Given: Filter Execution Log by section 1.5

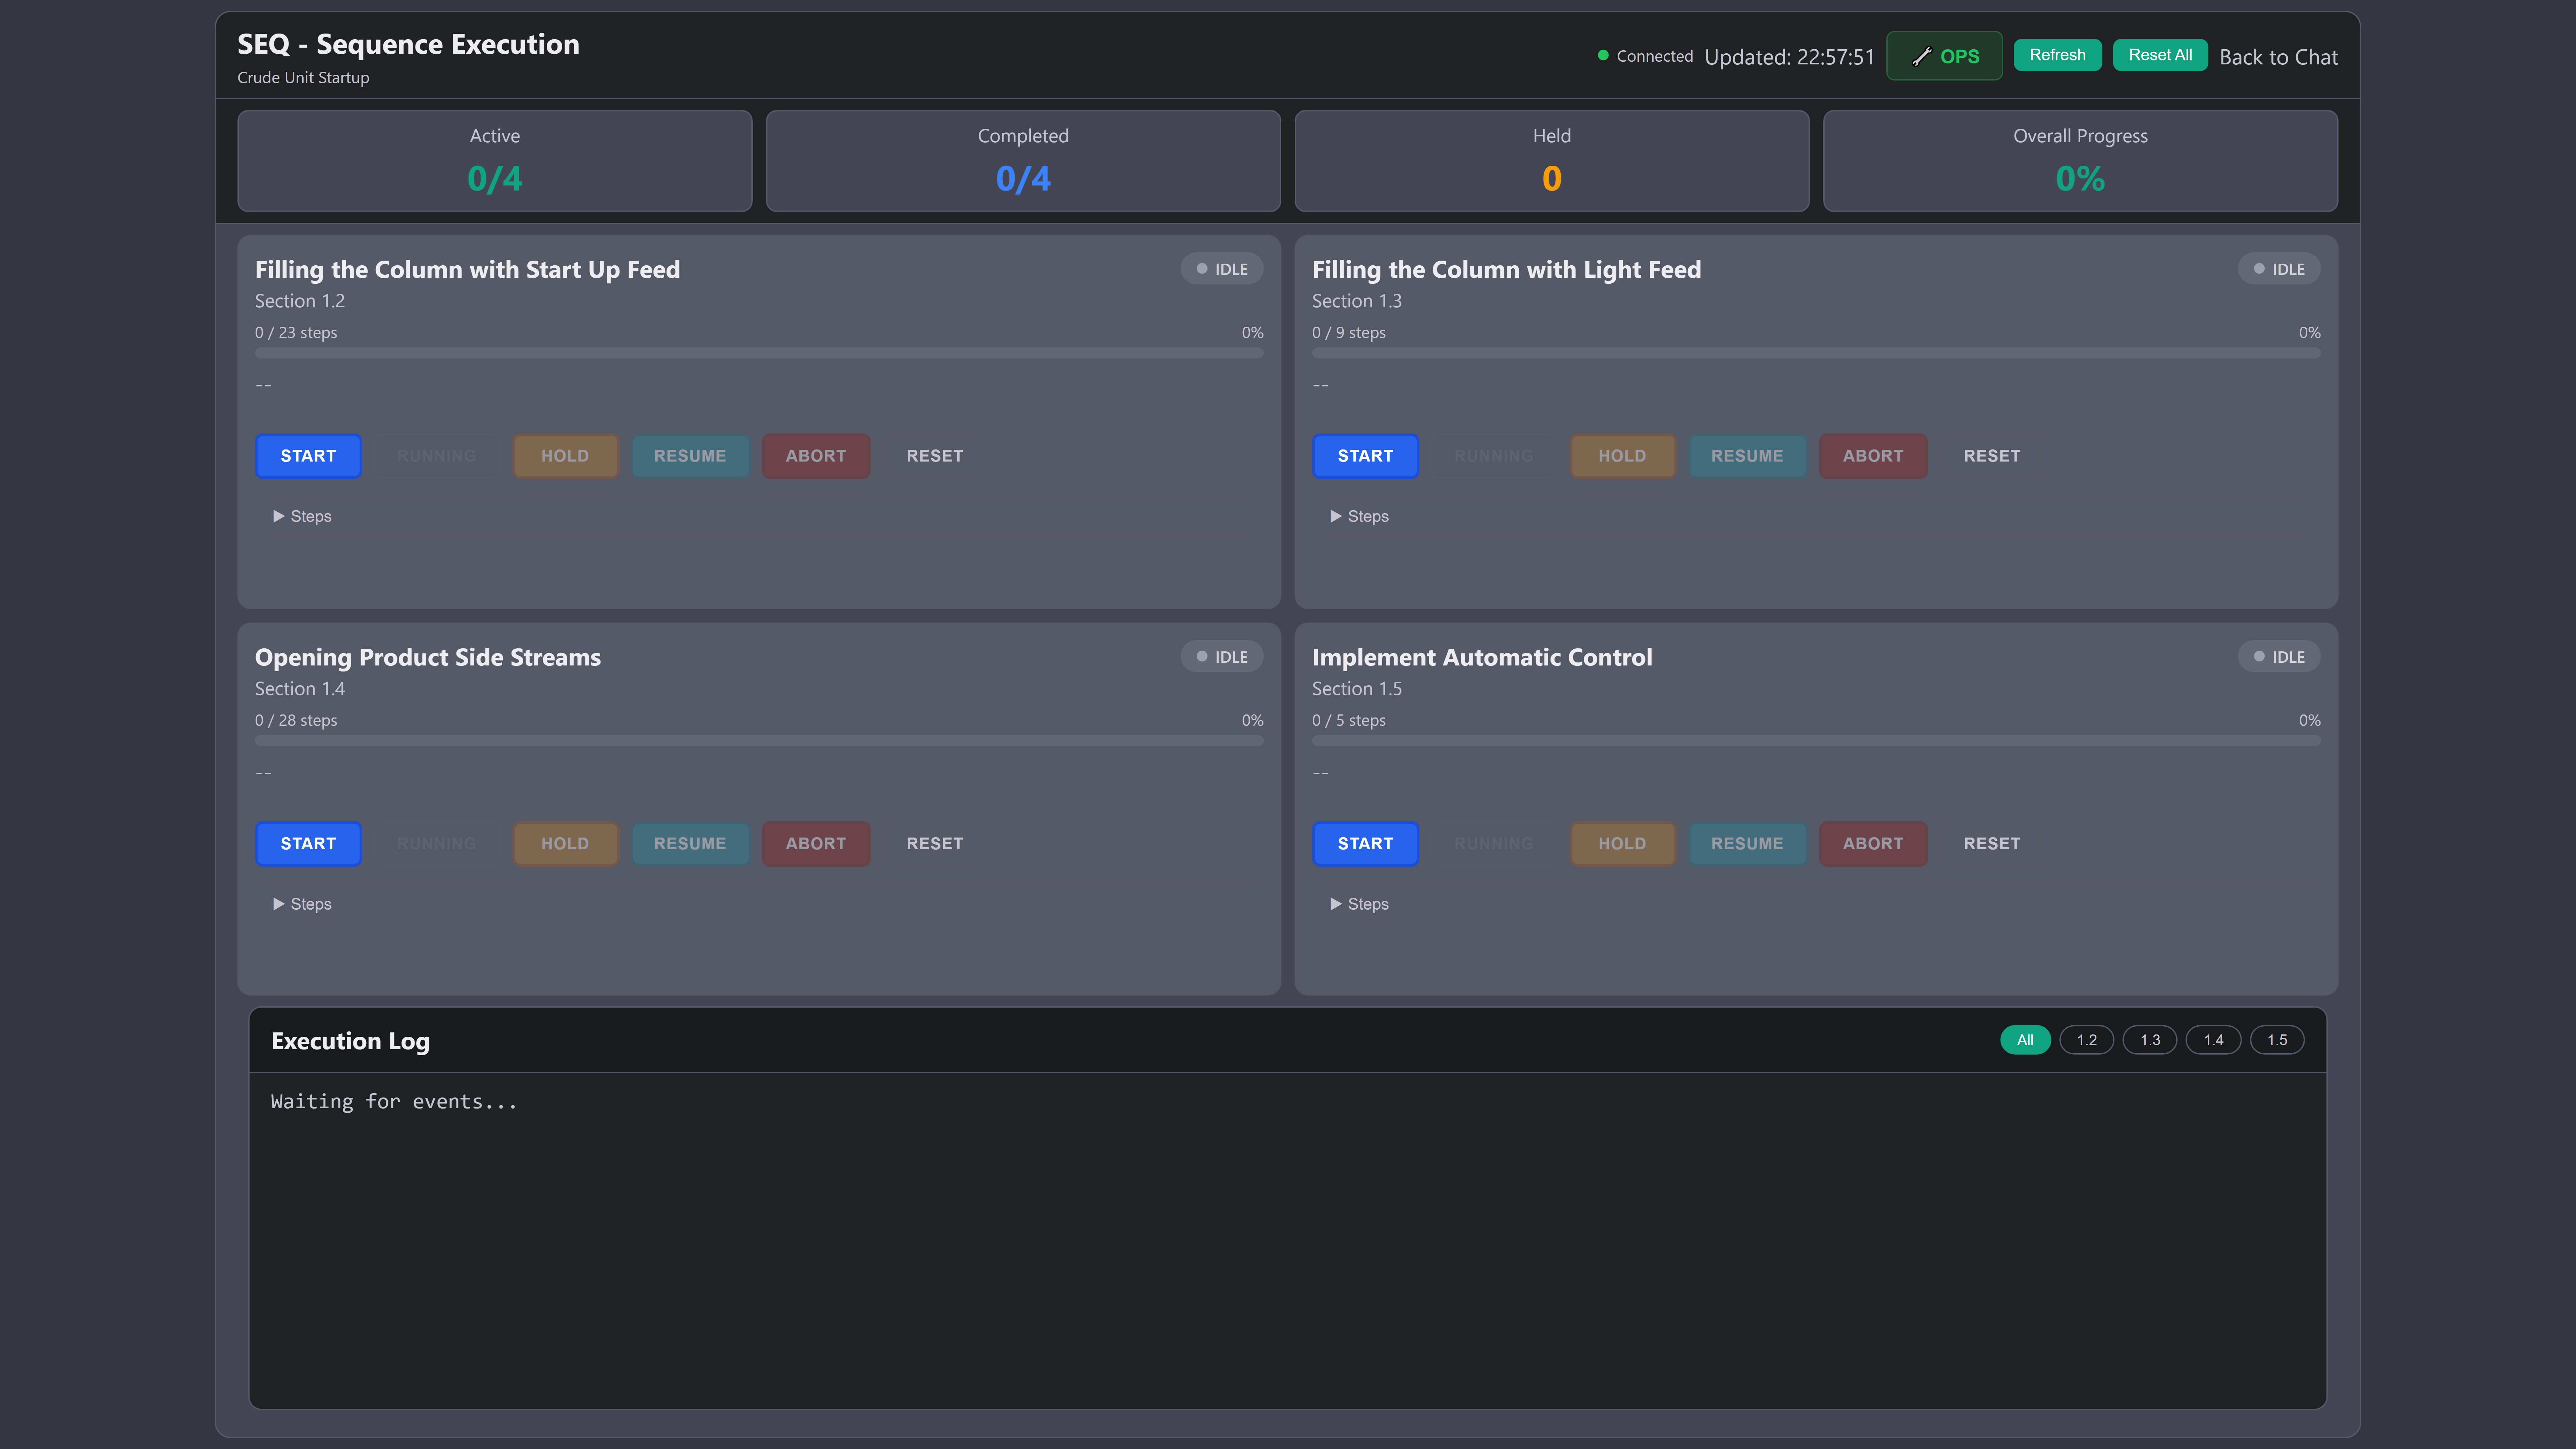Looking at the screenshot, I should tap(2277, 1040).
